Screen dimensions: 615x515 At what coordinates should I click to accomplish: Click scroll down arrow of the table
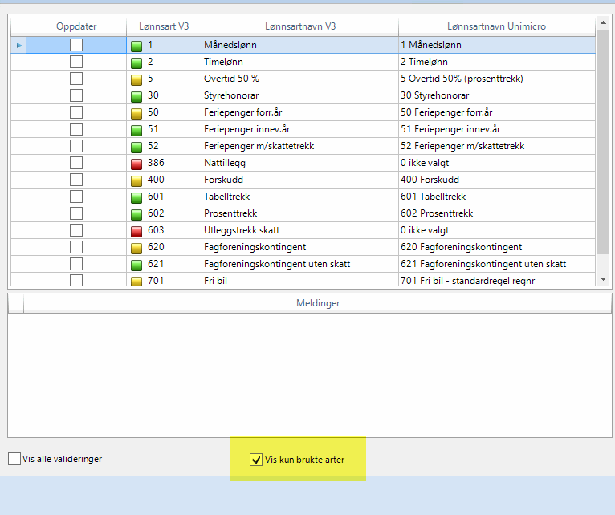(x=604, y=278)
